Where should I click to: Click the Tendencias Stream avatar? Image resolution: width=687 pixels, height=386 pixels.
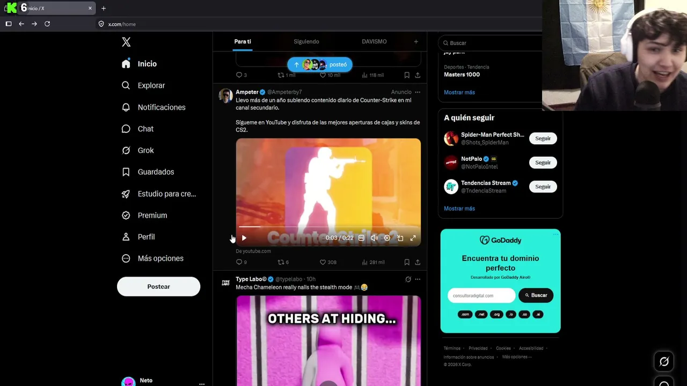pyautogui.click(x=451, y=187)
